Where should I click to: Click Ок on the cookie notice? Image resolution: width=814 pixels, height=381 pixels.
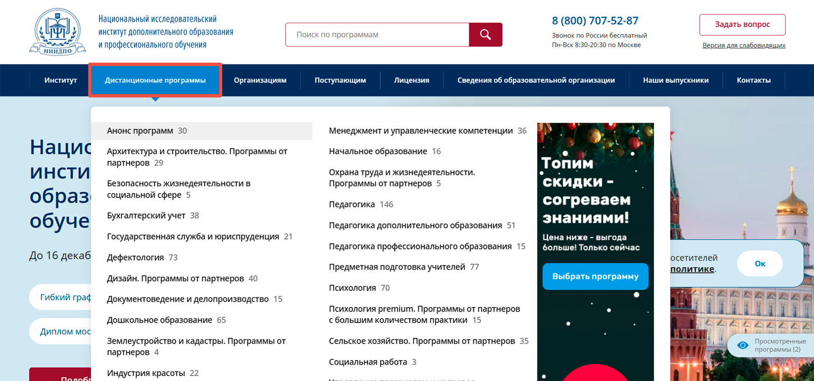760,263
